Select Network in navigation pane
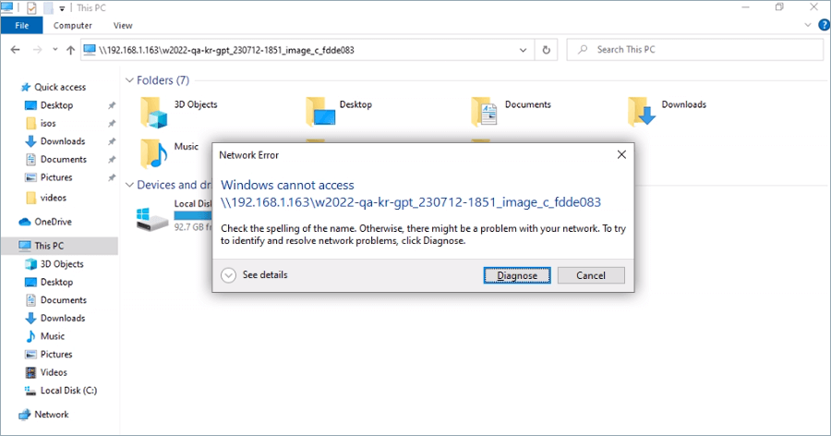This screenshot has height=436, width=831. (52, 414)
